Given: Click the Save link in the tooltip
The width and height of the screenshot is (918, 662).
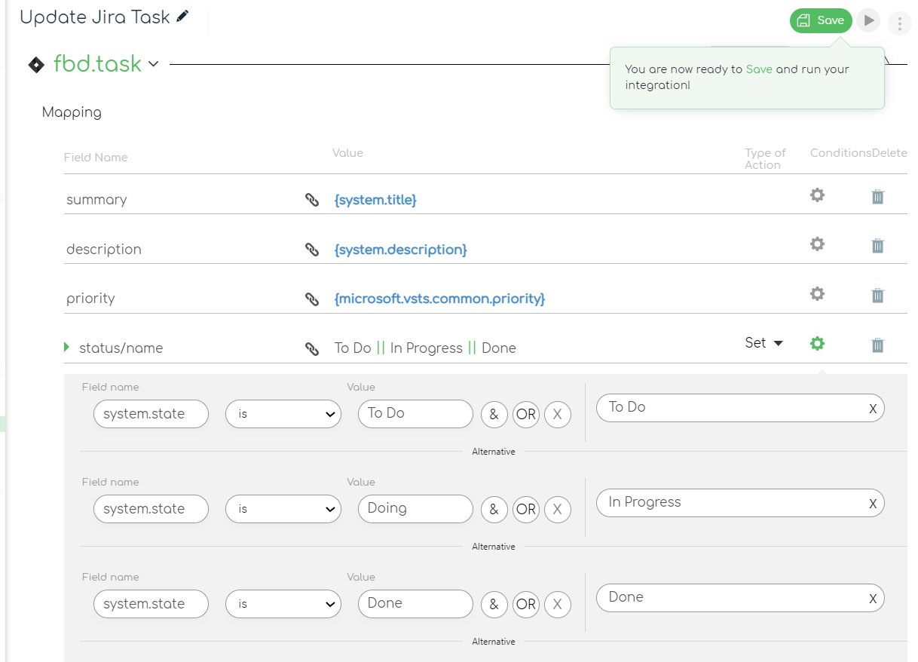Looking at the screenshot, I should pos(759,69).
